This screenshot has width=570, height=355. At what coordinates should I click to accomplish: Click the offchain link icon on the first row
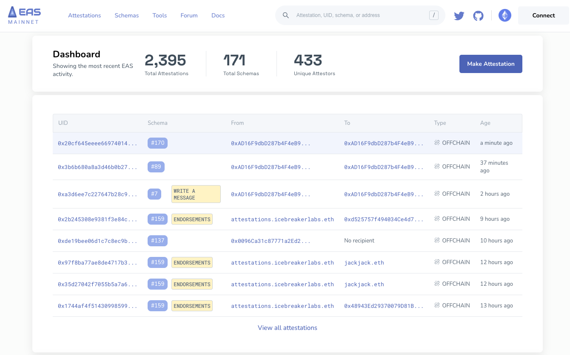coord(437,143)
